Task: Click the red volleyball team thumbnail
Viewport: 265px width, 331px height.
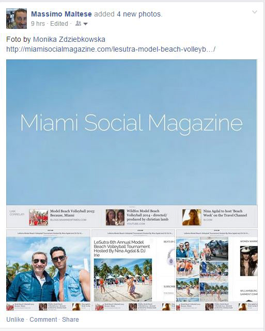Action: (38, 217)
